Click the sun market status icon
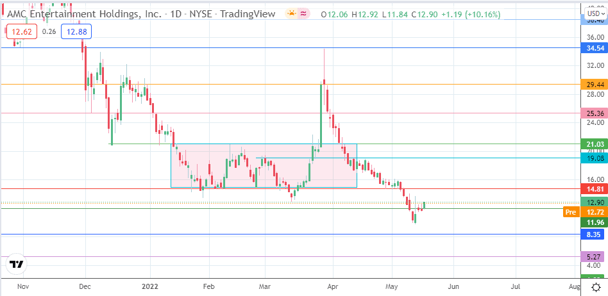Image resolution: width=608 pixels, height=296 pixels. tap(291, 14)
